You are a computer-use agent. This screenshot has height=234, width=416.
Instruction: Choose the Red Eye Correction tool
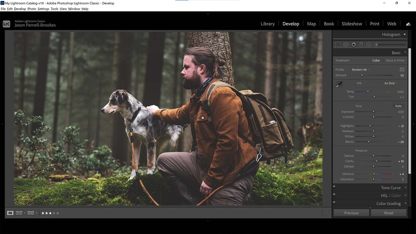354,45
